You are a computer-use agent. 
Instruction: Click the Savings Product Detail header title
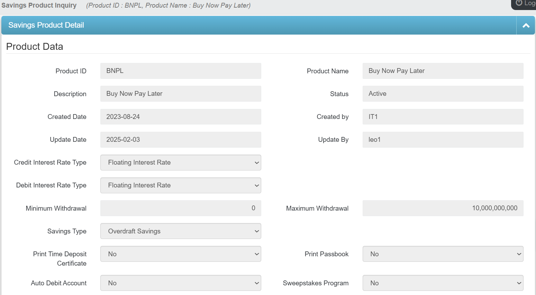46,25
